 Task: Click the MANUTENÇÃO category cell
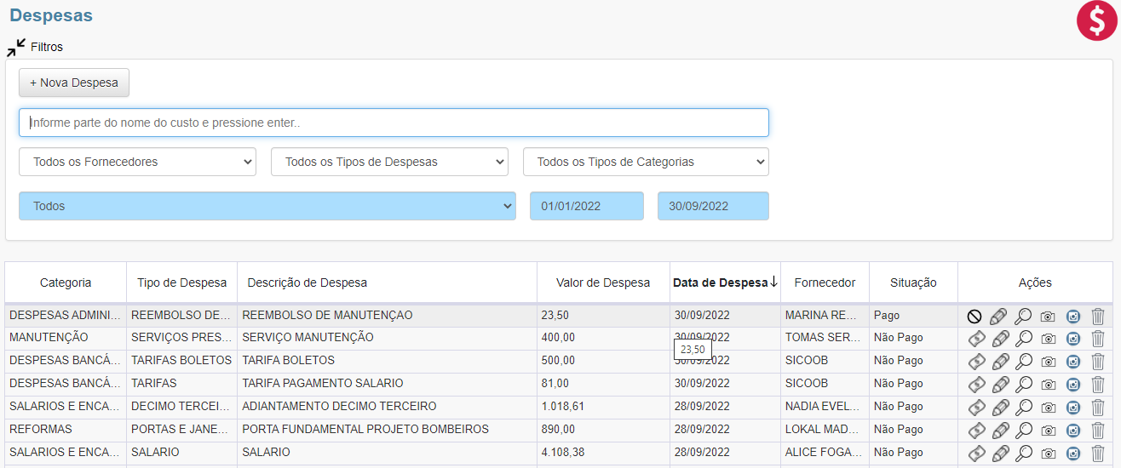point(66,338)
